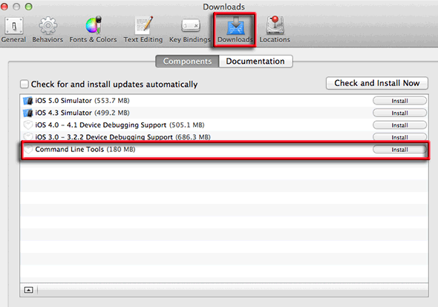Open the General preferences pane
This screenshot has height=307, width=438.
coord(13,30)
